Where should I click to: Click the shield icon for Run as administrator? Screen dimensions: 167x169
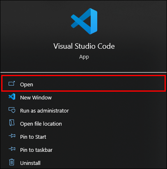[12, 110]
